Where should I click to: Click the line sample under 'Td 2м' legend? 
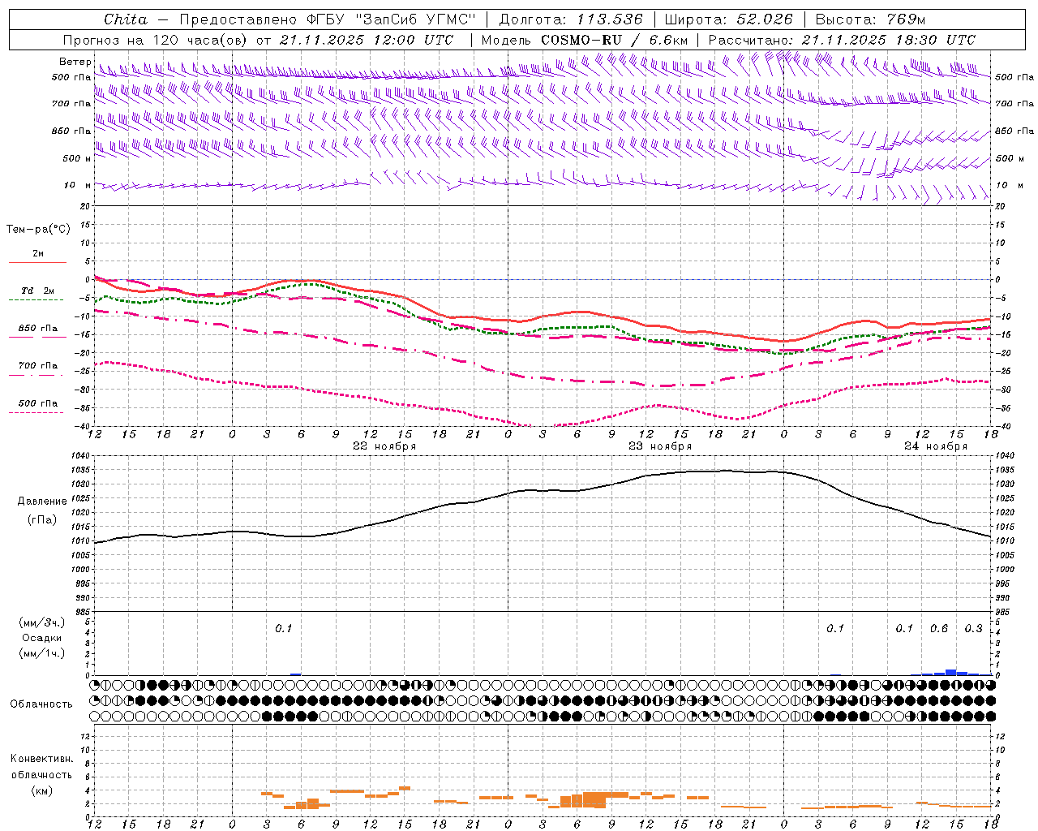point(37,300)
